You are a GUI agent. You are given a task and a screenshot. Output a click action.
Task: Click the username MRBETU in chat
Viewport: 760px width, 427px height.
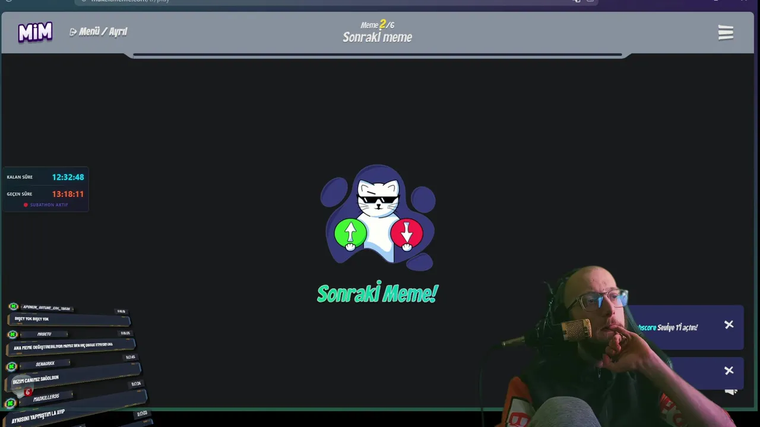click(x=44, y=334)
